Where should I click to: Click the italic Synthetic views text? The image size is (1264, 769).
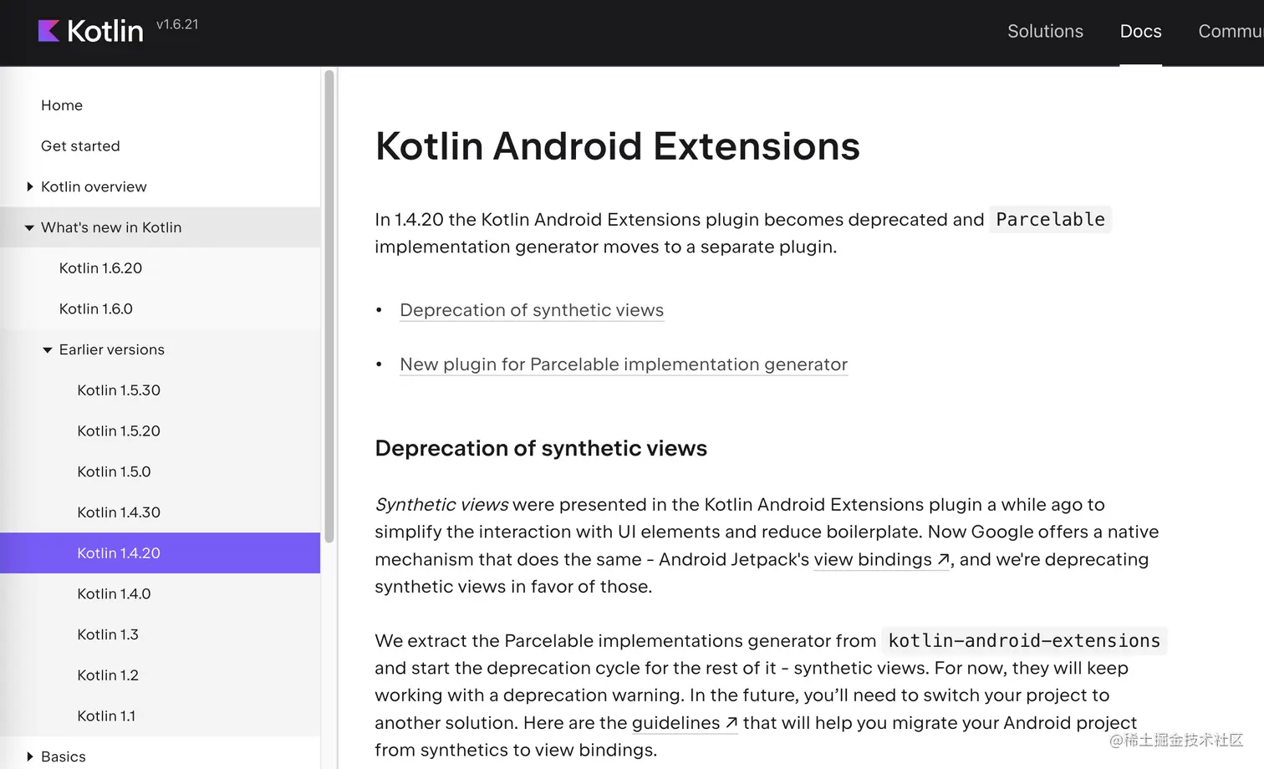(441, 505)
